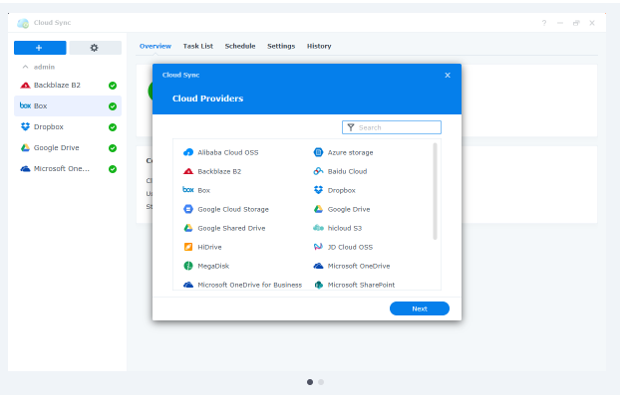Click green status check beside Google Drive
The width and height of the screenshot is (620, 403).
113,148
